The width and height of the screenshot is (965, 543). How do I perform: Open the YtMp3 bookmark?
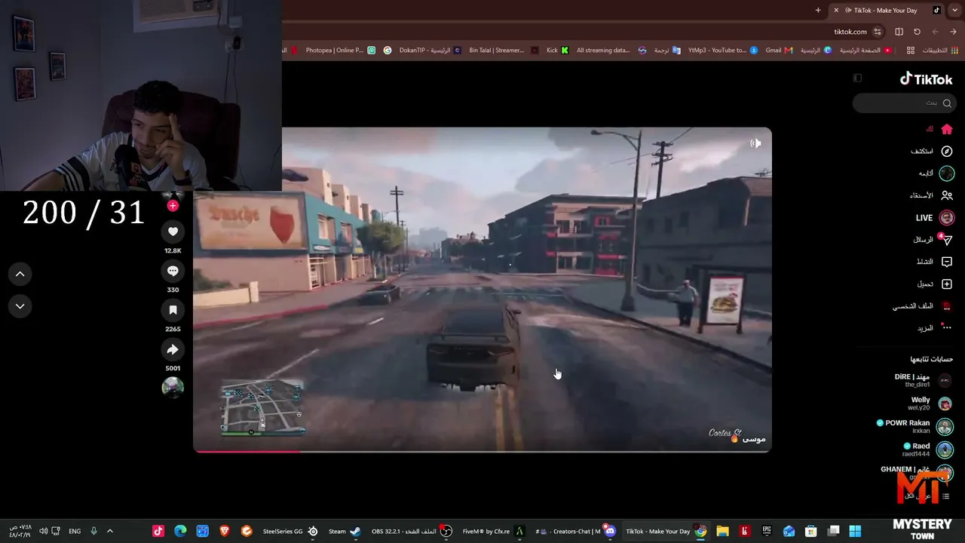[x=723, y=51]
